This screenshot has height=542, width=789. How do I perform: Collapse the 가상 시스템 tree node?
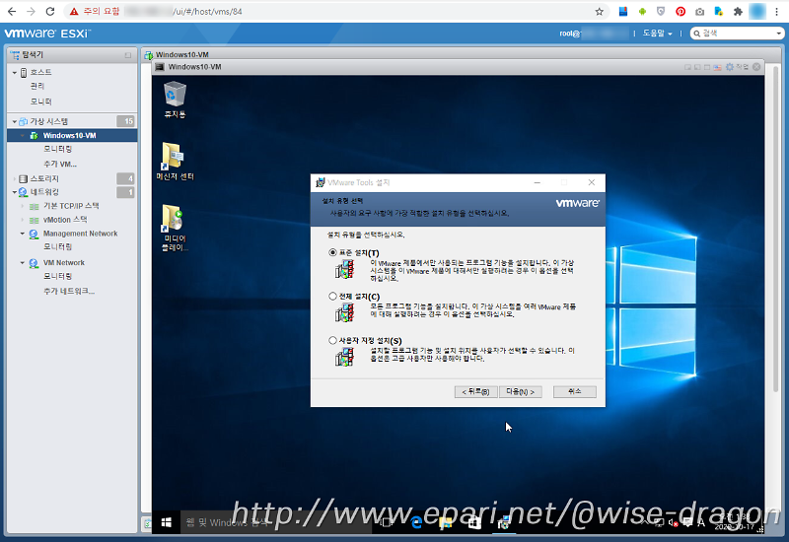pyautogui.click(x=15, y=121)
